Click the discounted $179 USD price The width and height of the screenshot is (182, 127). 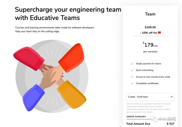(150, 45)
